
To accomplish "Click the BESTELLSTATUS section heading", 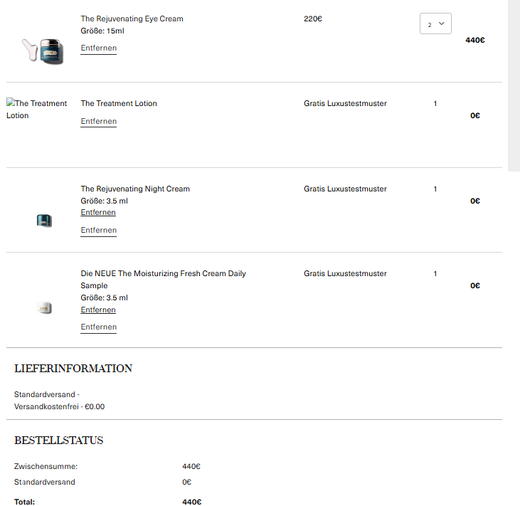I will [58, 441].
